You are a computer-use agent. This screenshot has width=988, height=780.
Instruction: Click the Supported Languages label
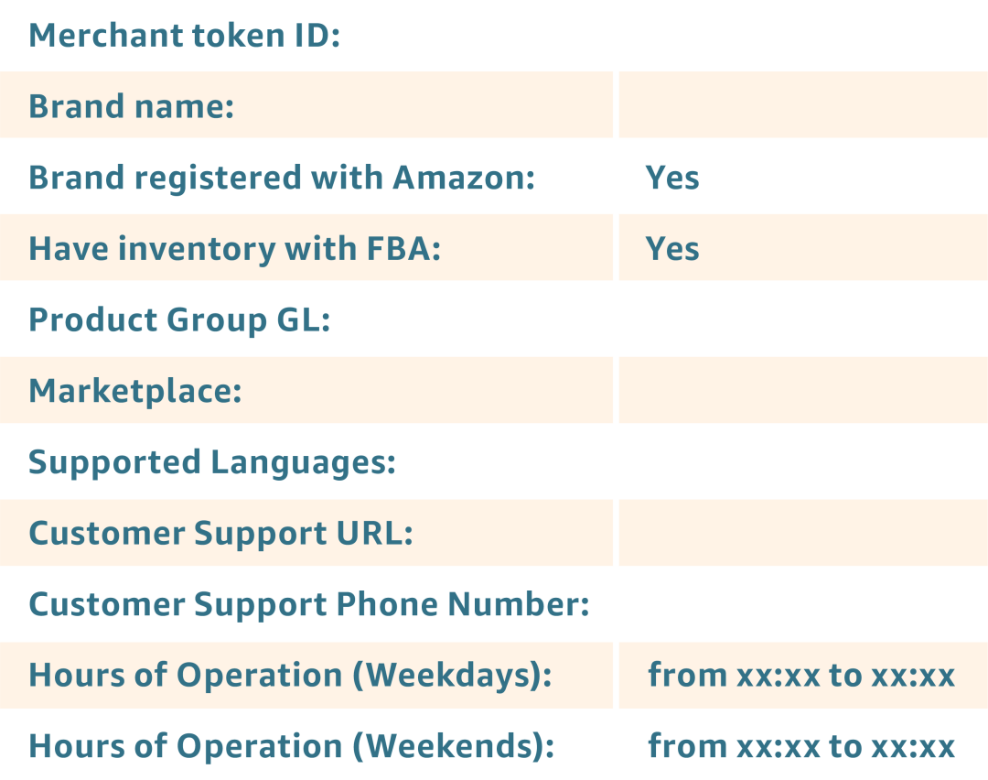tap(211, 462)
